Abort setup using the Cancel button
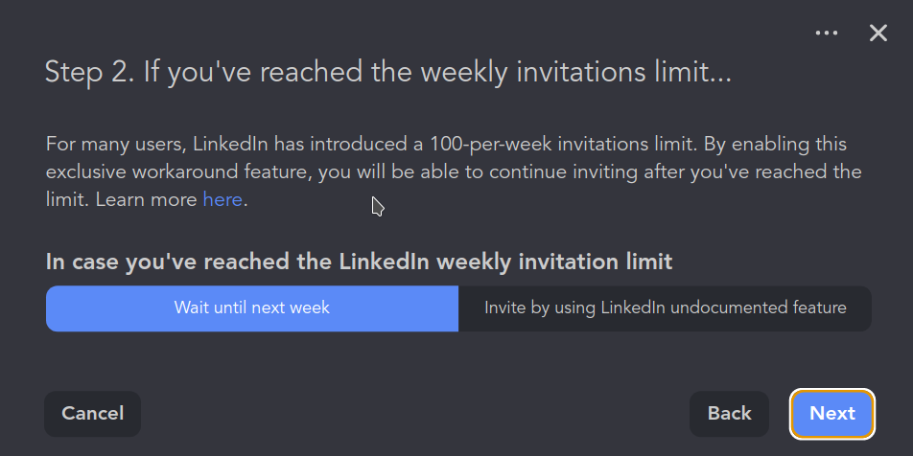The image size is (913, 456). [x=93, y=414]
